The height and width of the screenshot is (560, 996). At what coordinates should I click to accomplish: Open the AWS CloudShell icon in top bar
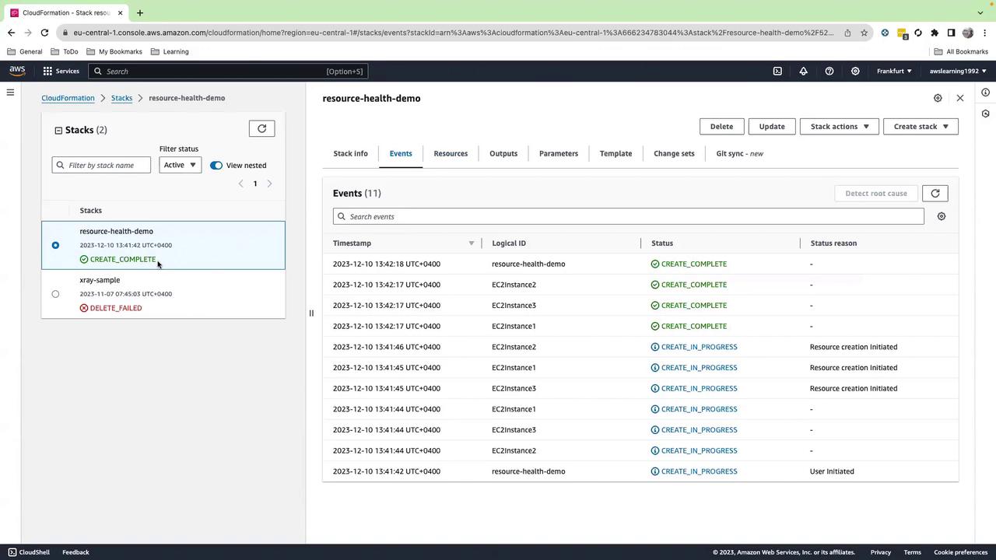click(777, 71)
